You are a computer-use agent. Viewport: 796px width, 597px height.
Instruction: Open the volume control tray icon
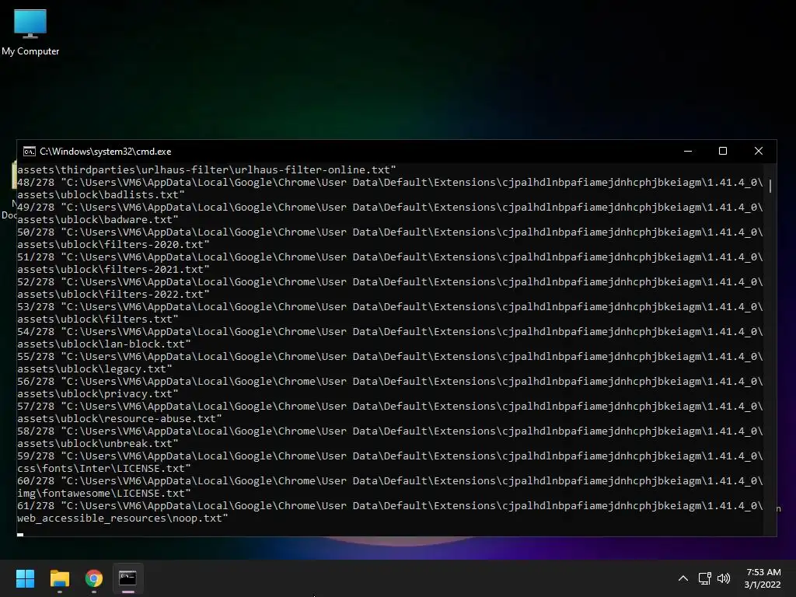coord(724,578)
